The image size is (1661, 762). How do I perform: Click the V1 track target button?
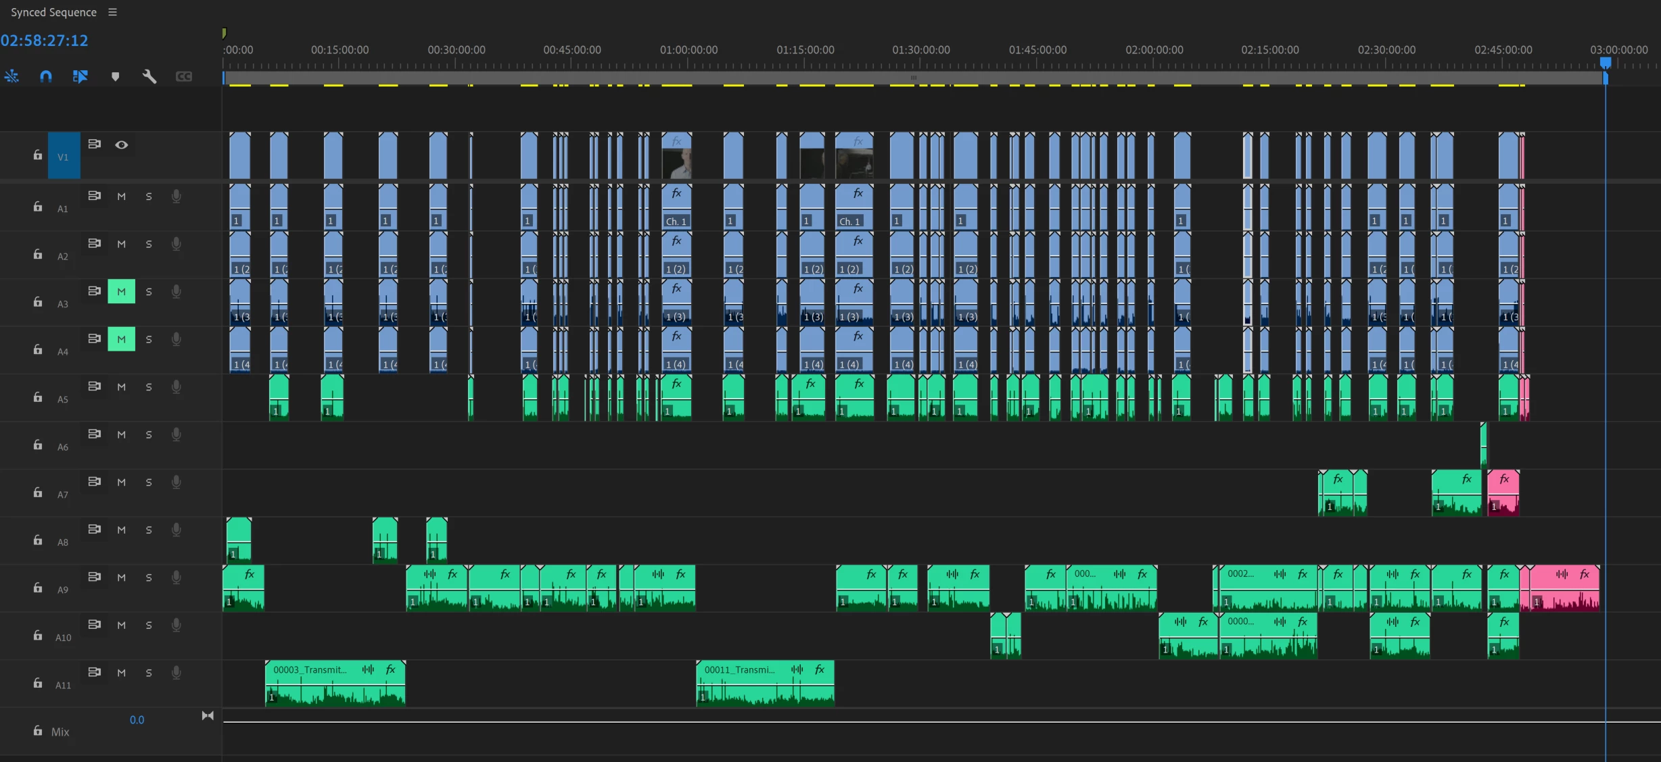pyautogui.click(x=64, y=157)
